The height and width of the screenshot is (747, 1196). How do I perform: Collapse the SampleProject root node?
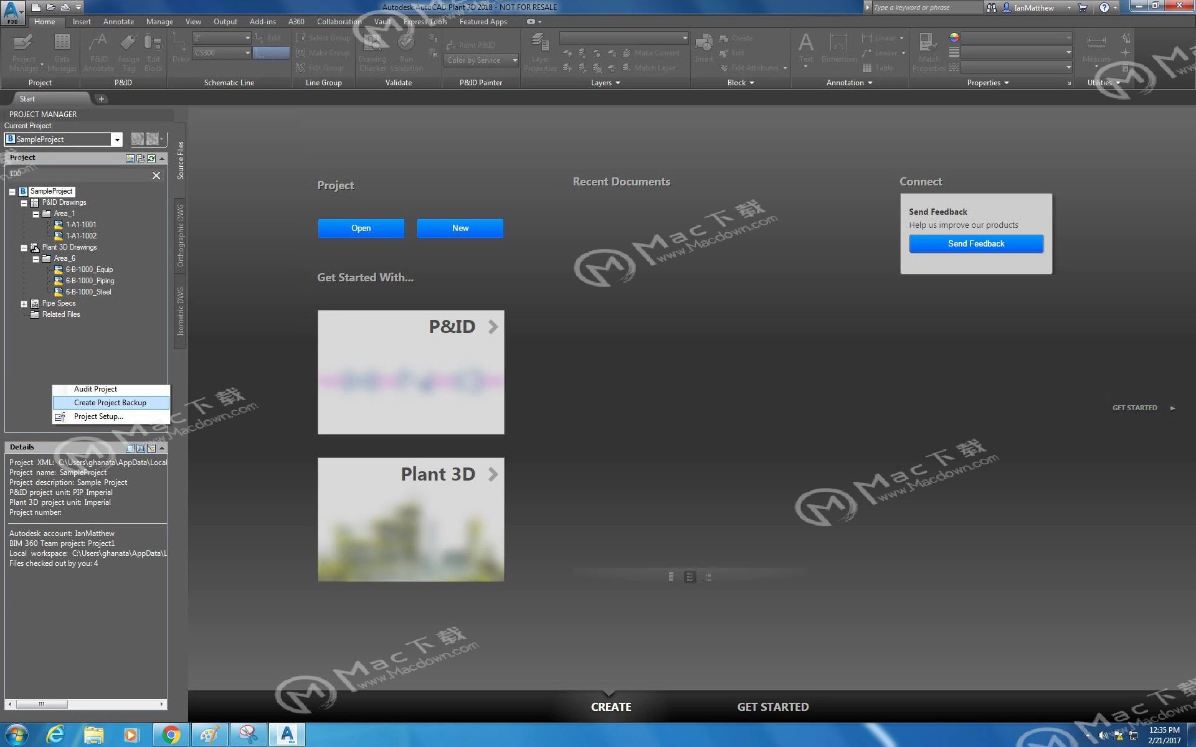coord(12,192)
